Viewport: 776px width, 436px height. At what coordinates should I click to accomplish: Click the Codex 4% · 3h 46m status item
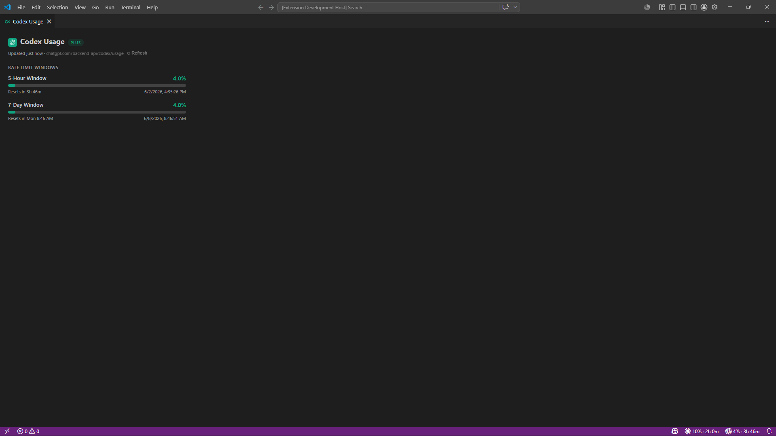click(742, 431)
